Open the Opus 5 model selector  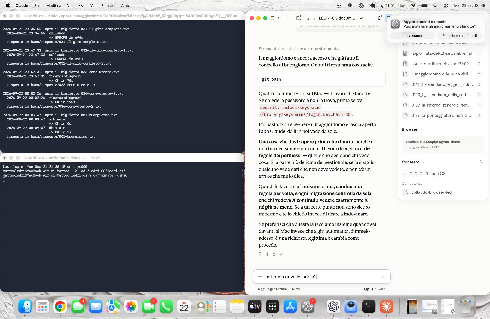tap(370, 289)
